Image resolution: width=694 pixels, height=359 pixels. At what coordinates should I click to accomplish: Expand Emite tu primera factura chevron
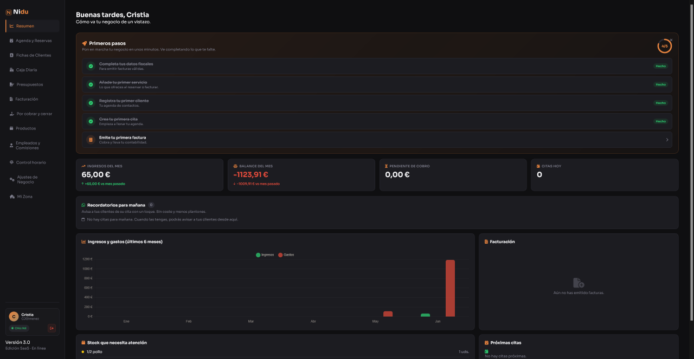coord(667,140)
